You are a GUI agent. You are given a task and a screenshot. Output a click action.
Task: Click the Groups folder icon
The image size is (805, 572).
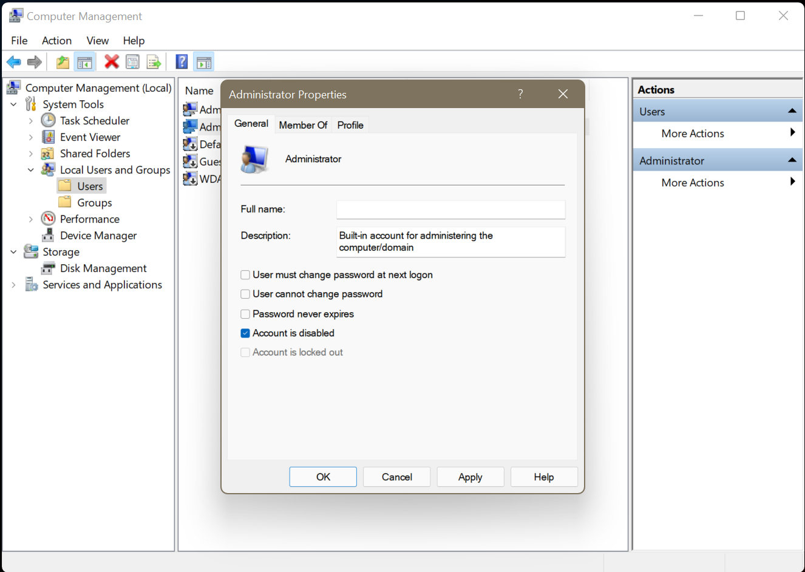pyautogui.click(x=65, y=202)
